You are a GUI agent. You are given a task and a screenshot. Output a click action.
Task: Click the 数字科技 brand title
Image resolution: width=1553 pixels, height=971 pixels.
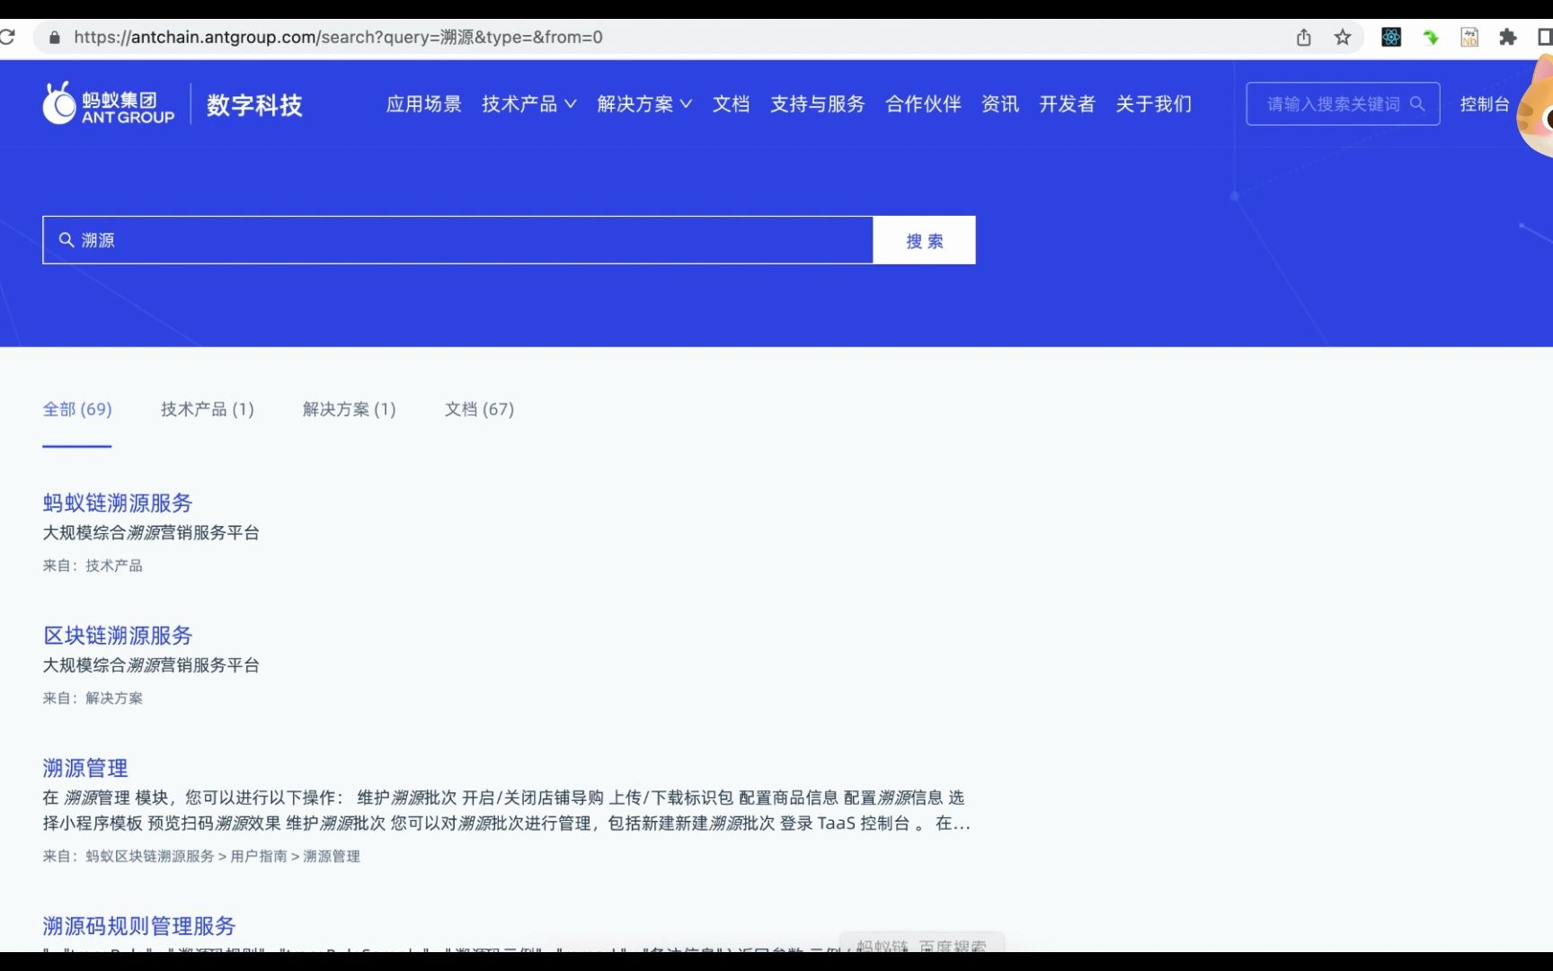tap(254, 104)
